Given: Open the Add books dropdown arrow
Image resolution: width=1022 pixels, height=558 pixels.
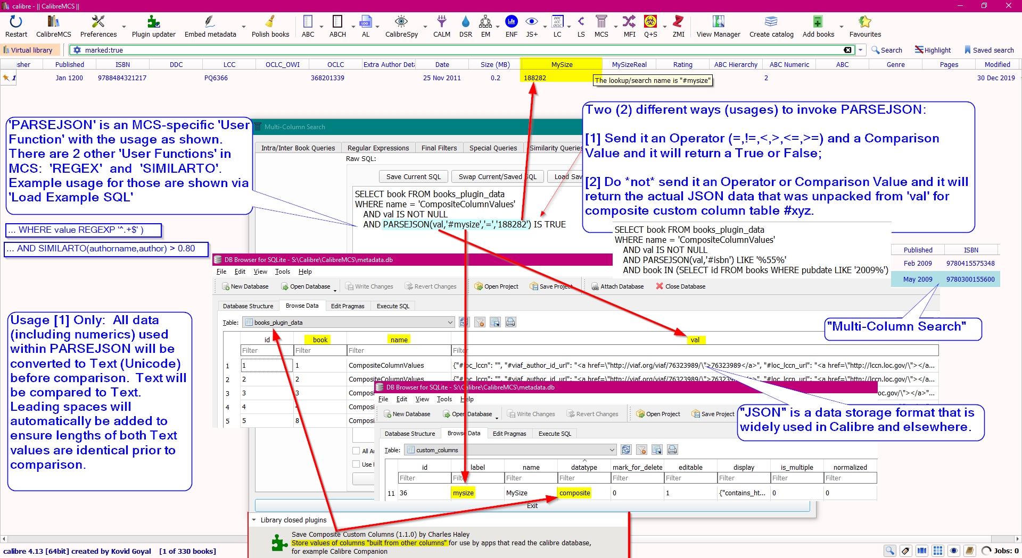Looking at the screenshot, I should pos(842,26).
